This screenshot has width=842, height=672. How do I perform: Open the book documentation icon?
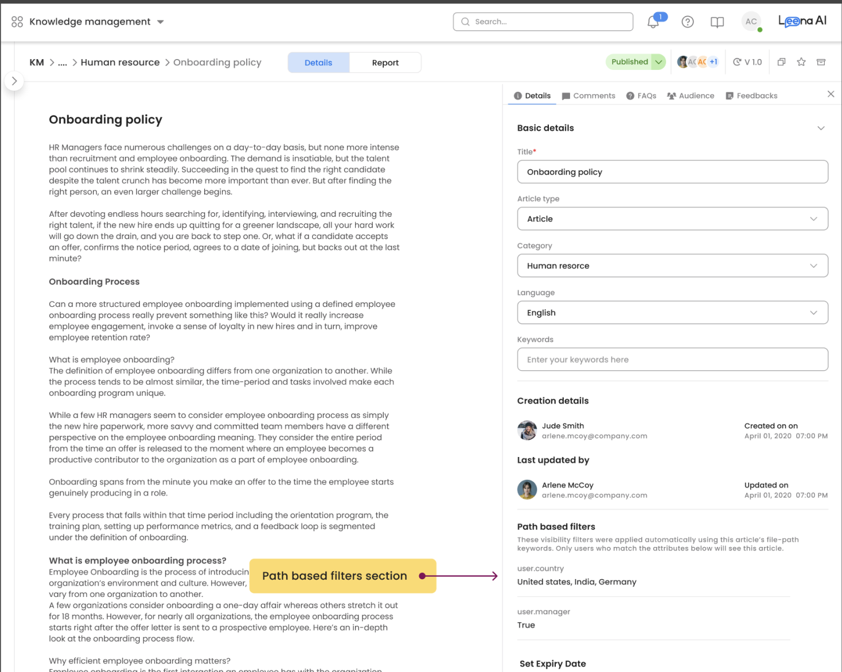tap(717, 22)
